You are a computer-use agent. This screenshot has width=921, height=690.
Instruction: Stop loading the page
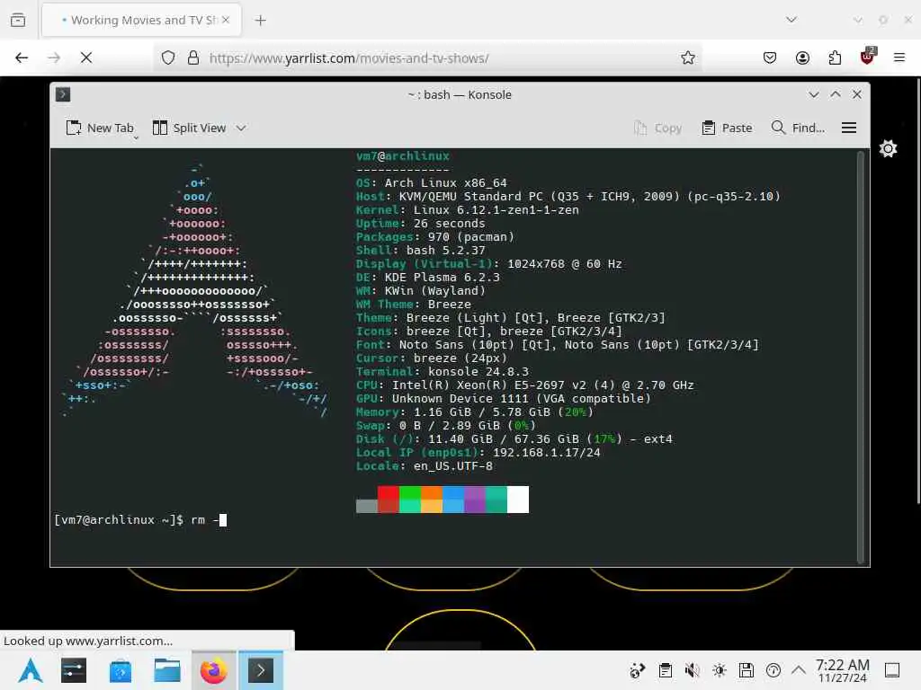coord(86,57)
